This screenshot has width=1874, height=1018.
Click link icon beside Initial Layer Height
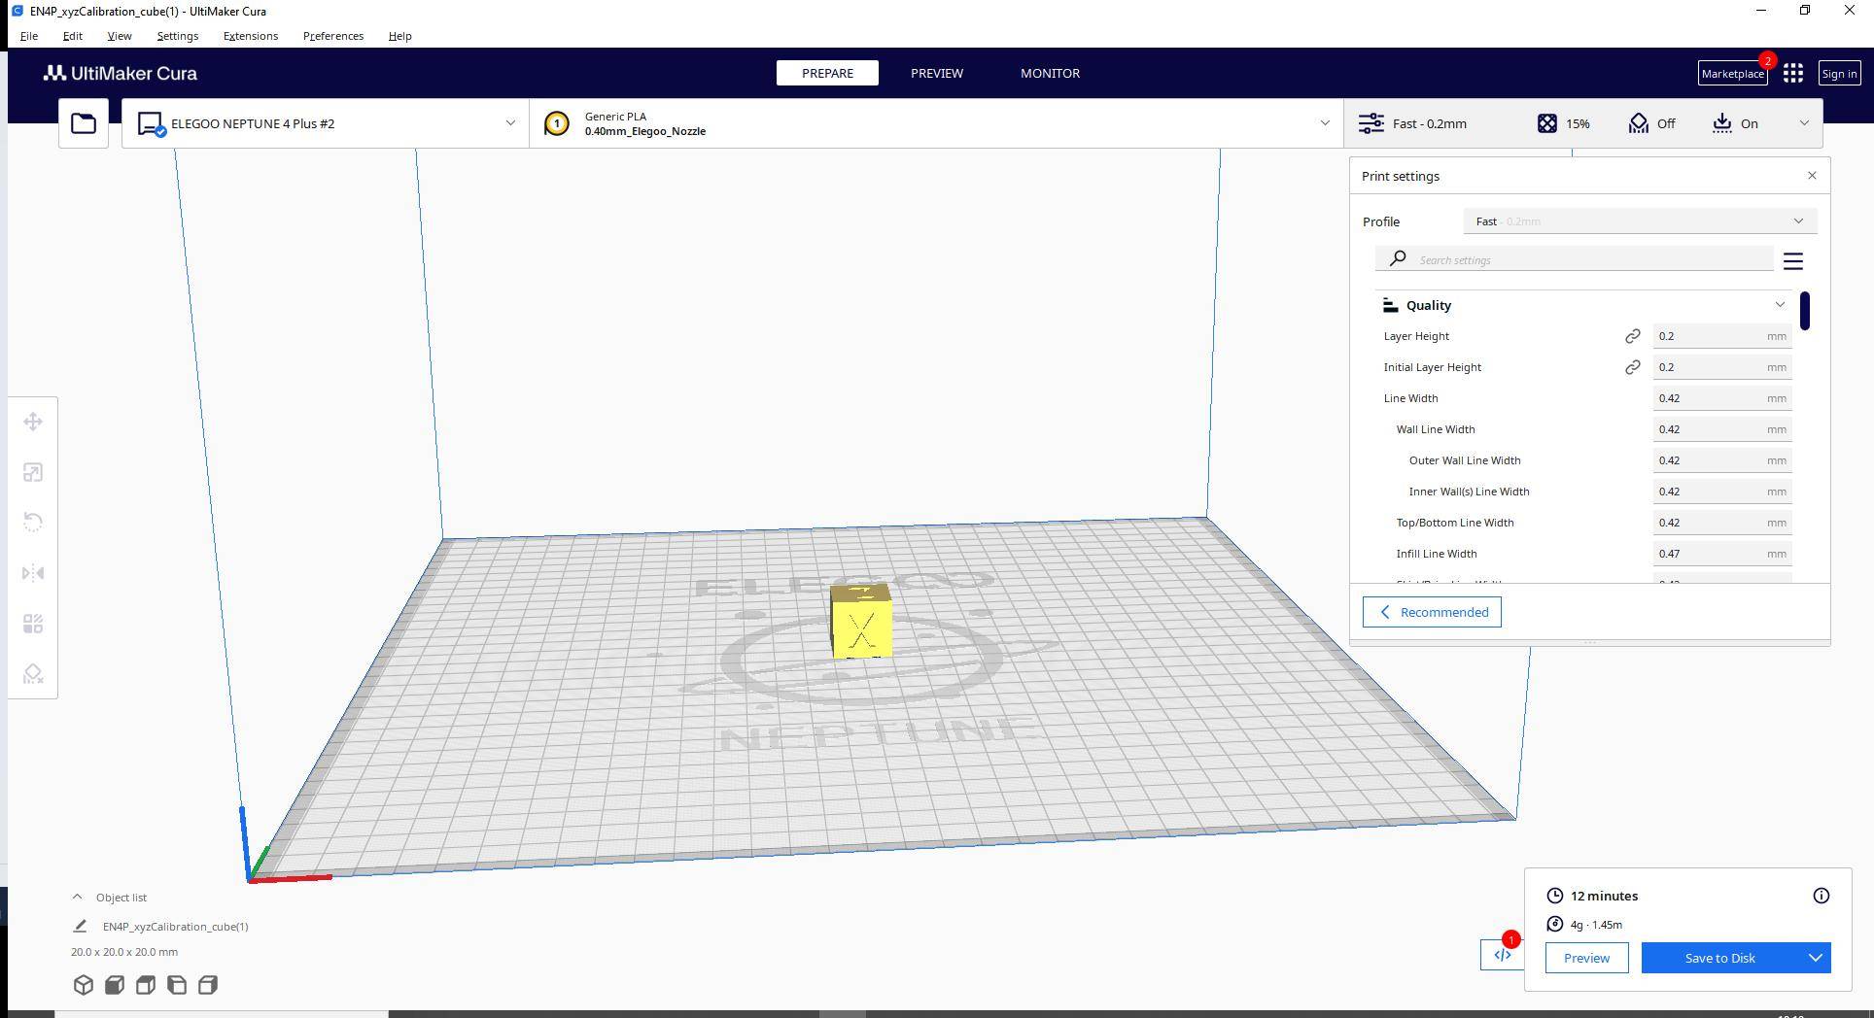pos(1633,367)
